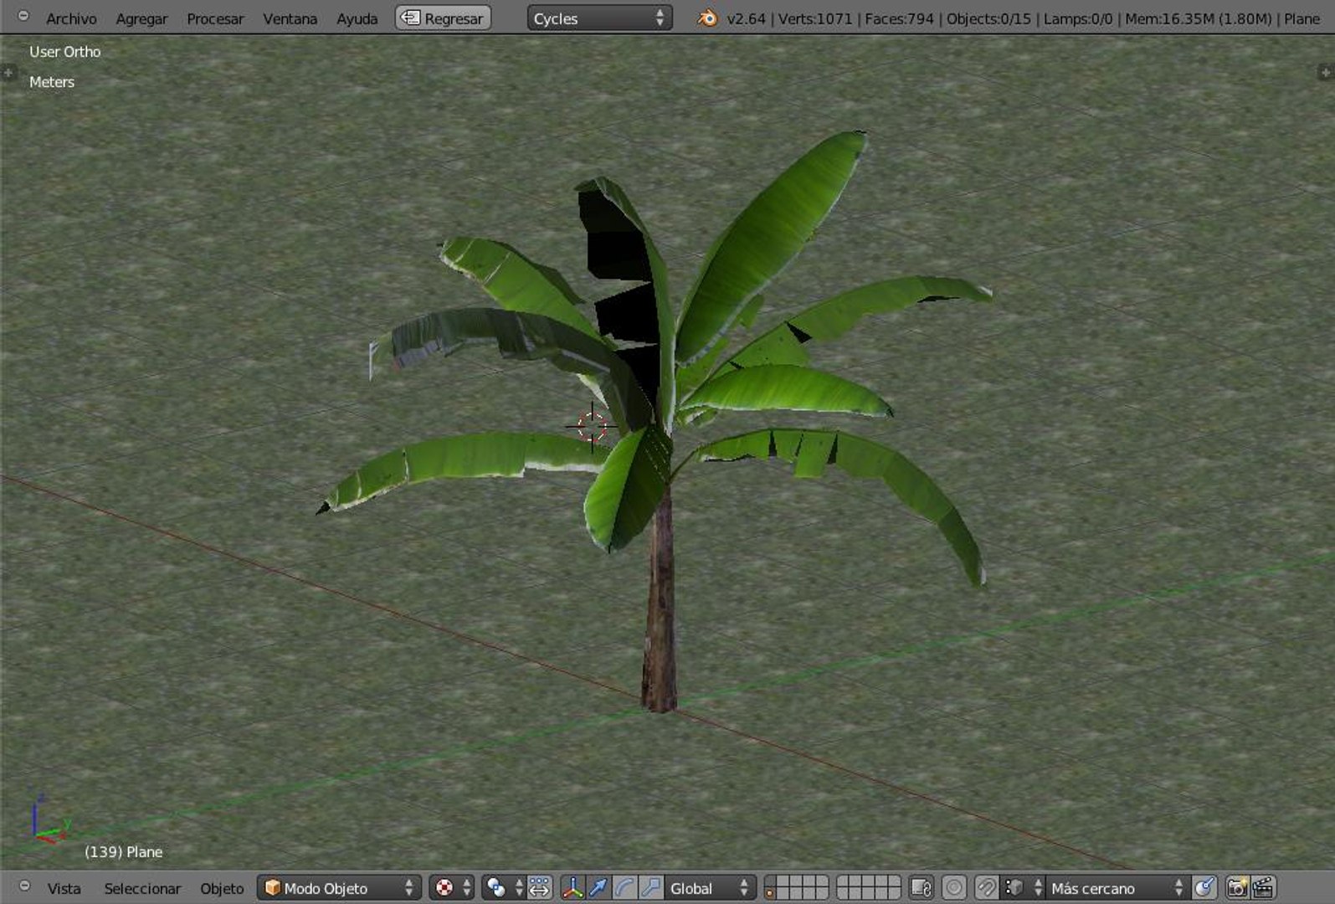Open the viewport shading selector
This screenshot has width=1335, height=904.
[452, 888]
